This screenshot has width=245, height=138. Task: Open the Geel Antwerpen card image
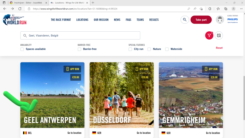[52, 95]
